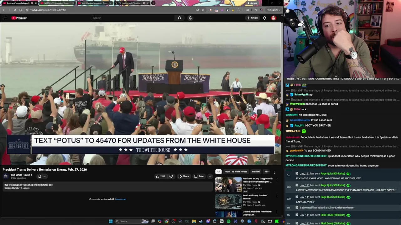Open more actions under the video
The image size is (401, 225).
click(x=210, y=176)
